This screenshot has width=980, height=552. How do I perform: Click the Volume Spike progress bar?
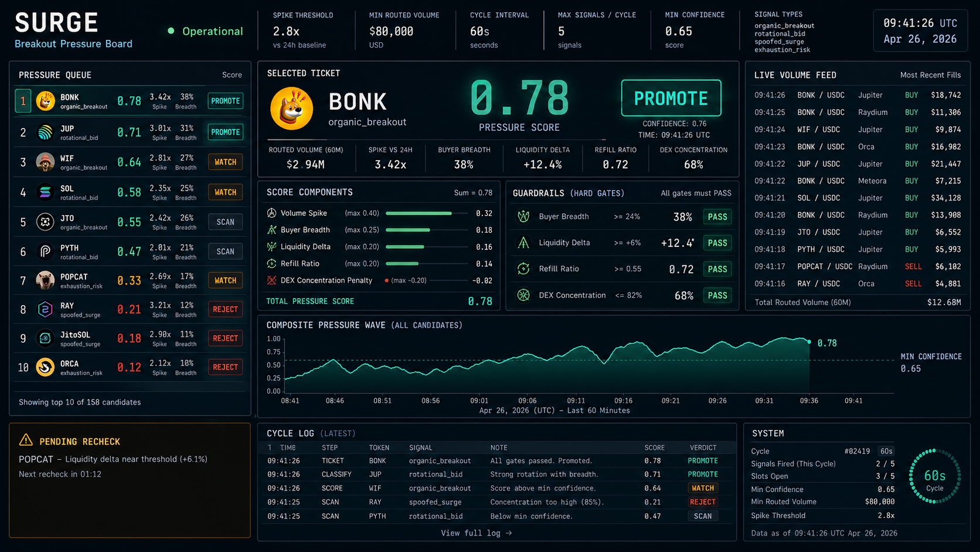427,213
